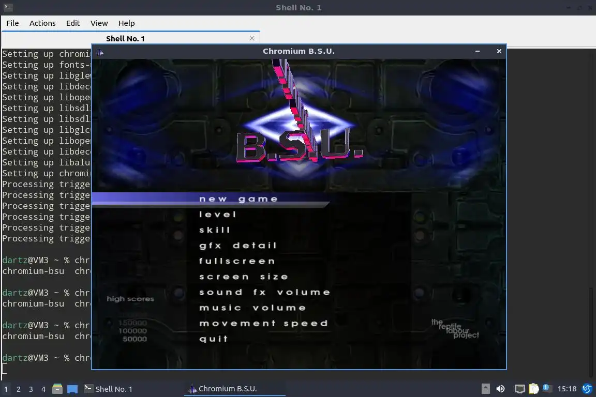The width and height of the screenshot is (596, 397).
Task: Select the Shell No. 1 tab
Action: (125, 38)
